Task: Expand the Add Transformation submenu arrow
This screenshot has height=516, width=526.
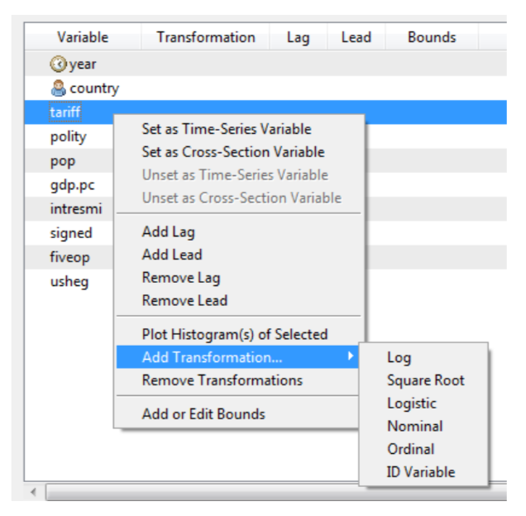Action: point(351,356)
